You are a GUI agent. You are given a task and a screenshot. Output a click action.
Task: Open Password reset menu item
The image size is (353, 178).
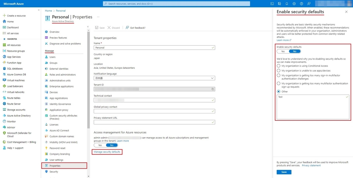[x=57, y=148]
